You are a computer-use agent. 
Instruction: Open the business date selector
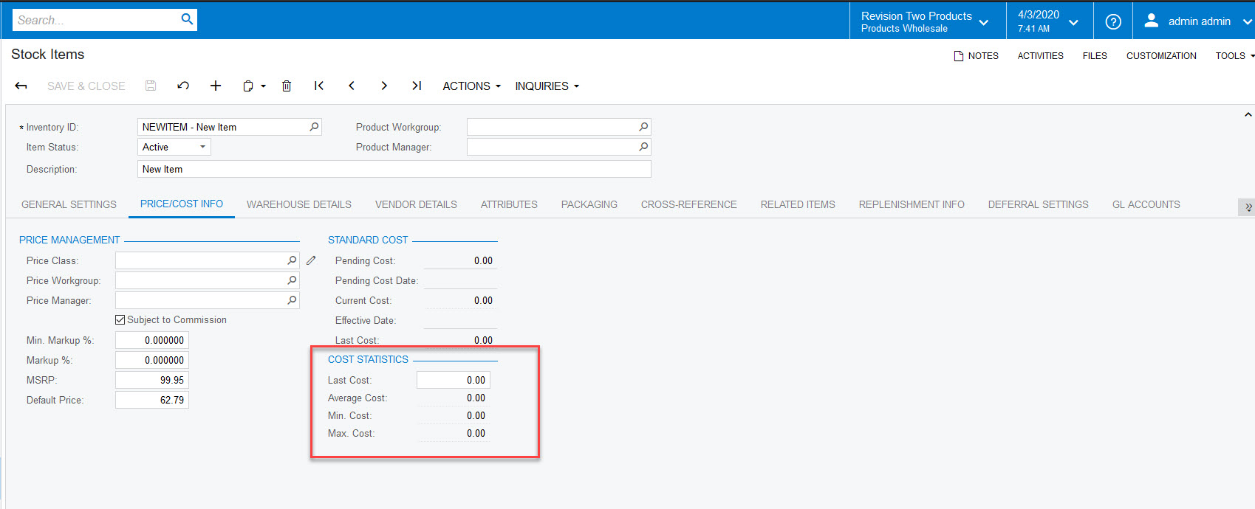1050,21
